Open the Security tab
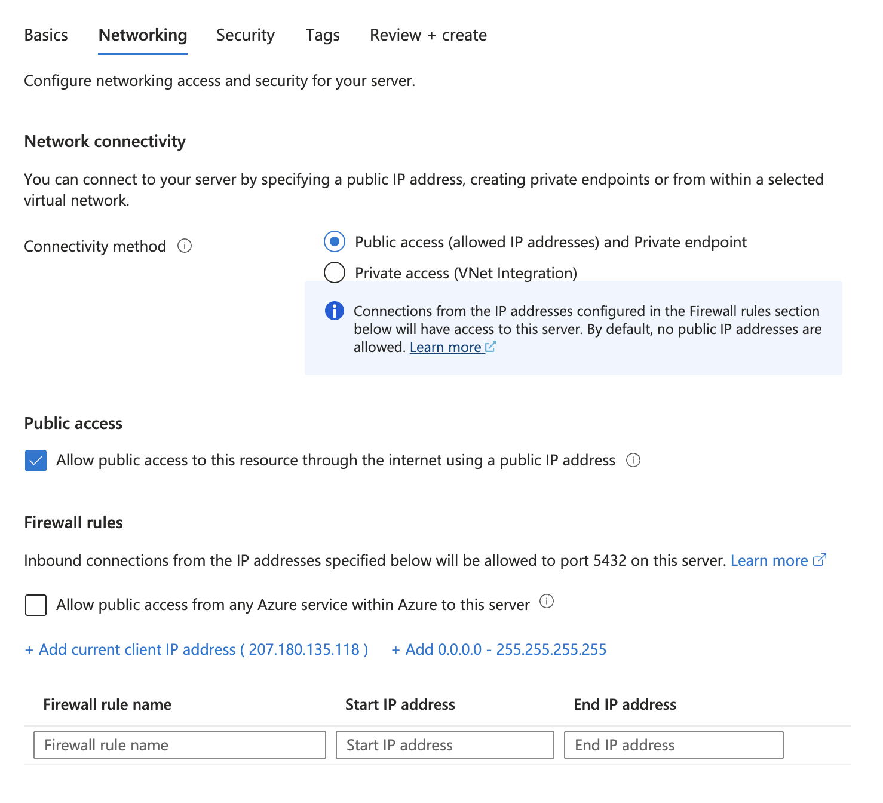The height and width of the screenshot is (803, 883). coord(246,35)
